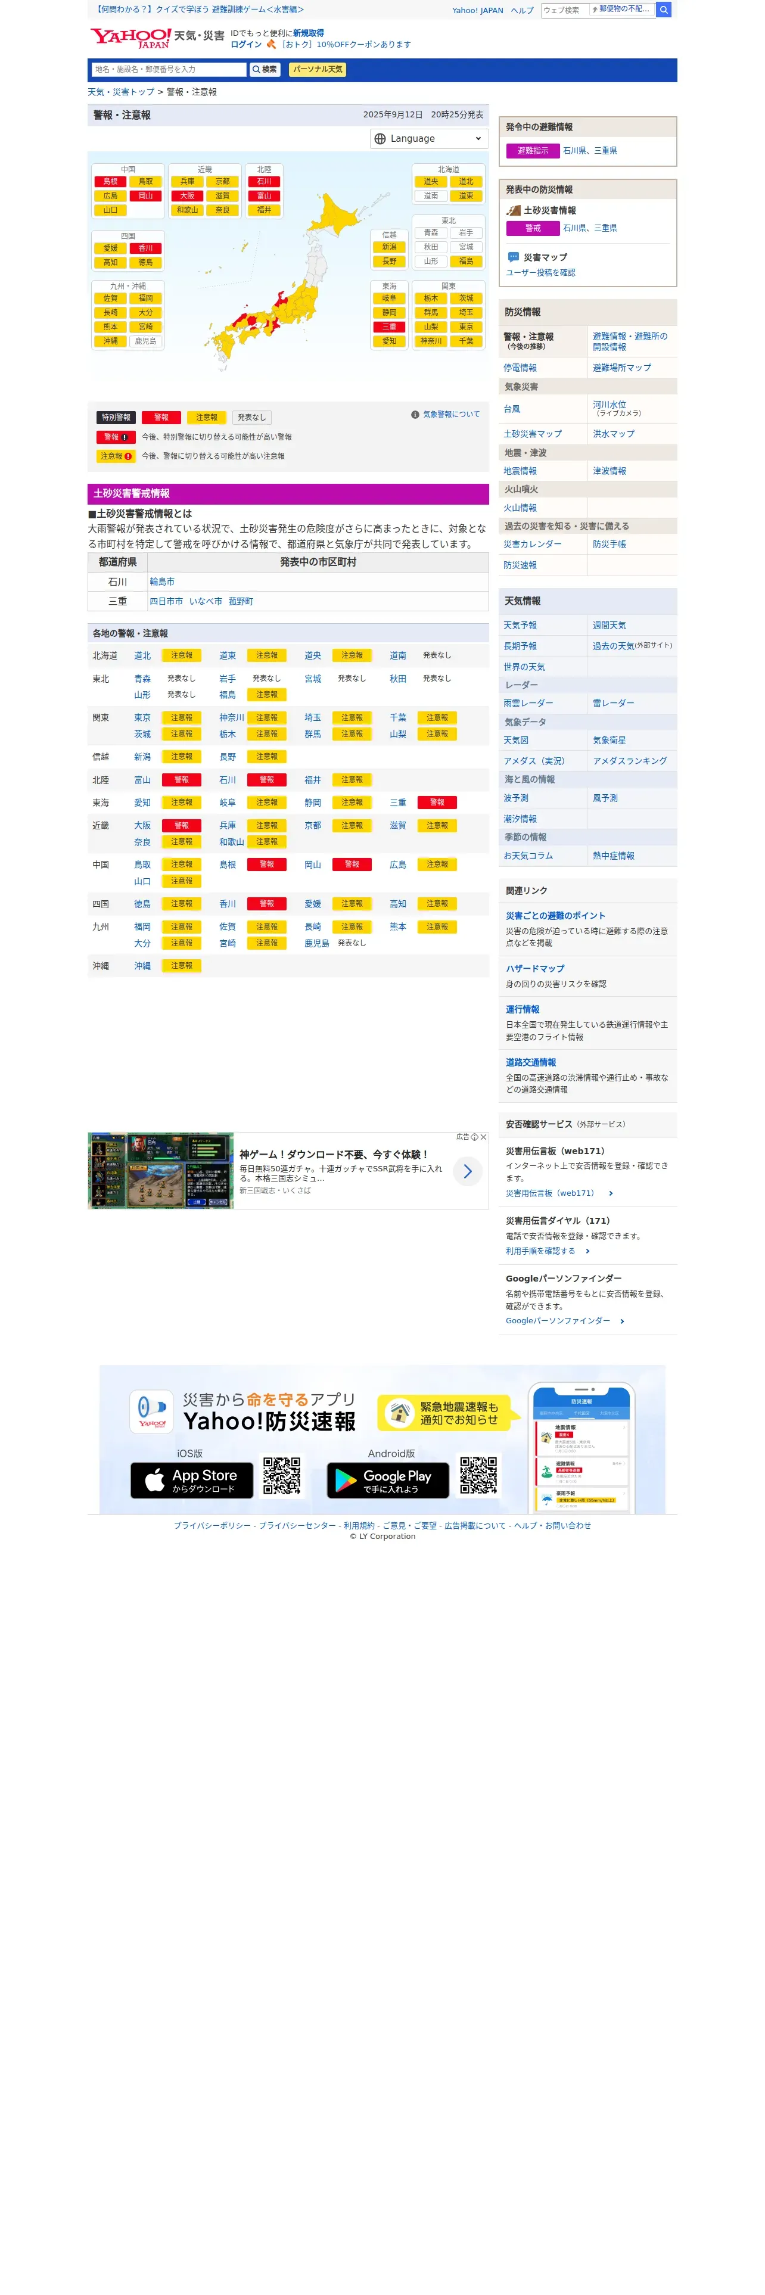The height and width of the screenshot is (2295, 765).
Task: Click 富山 in the 各地の警報 list
Action: click(x=142, y=779)
